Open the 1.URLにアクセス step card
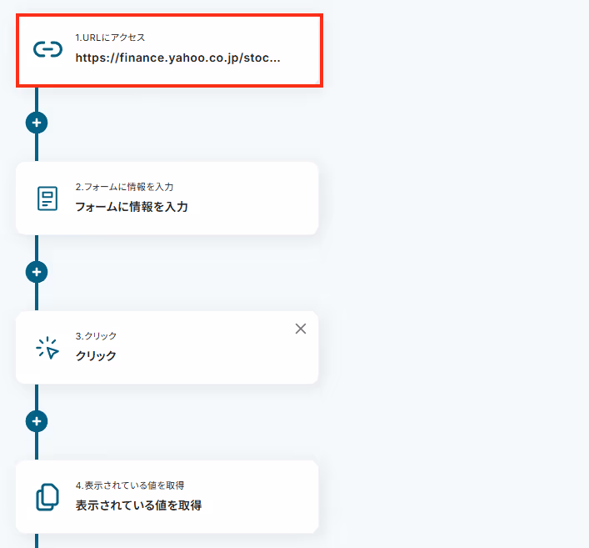This screenshot has height=548, width=589. (x=169, y=50)
